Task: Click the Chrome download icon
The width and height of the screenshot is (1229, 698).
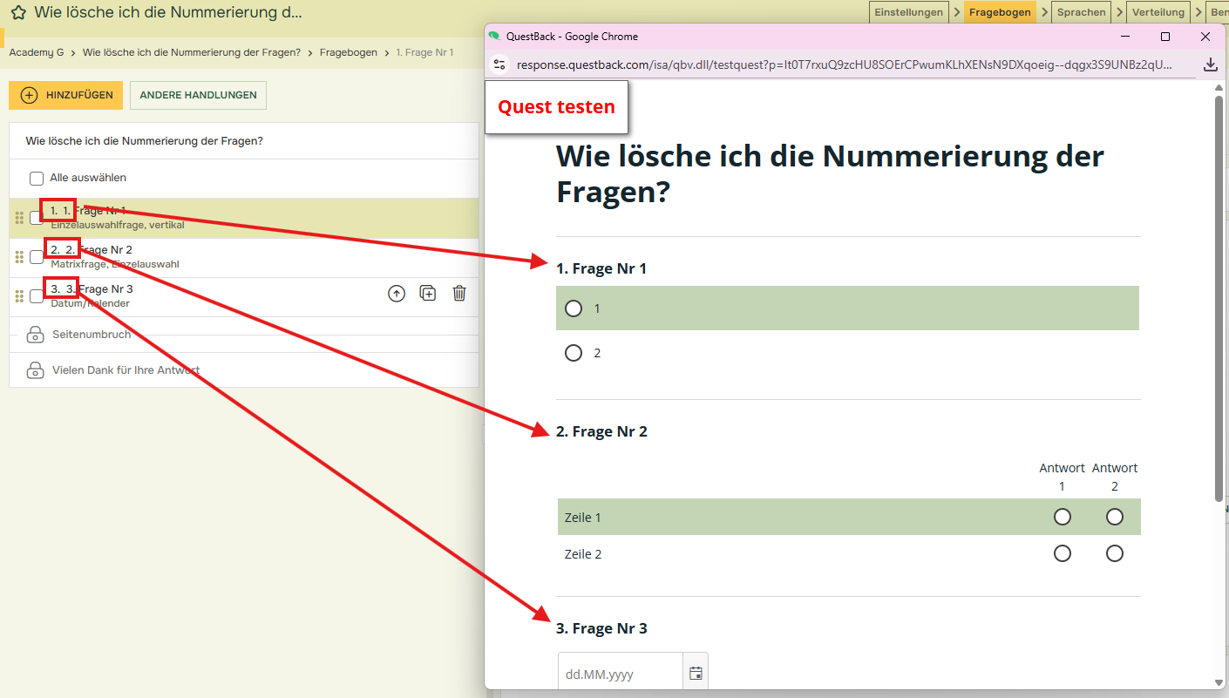Action: pyautogui.click(x=1210, y=64)
